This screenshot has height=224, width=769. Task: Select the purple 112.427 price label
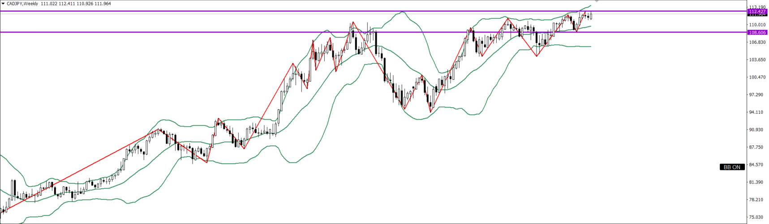click(757, 11)
